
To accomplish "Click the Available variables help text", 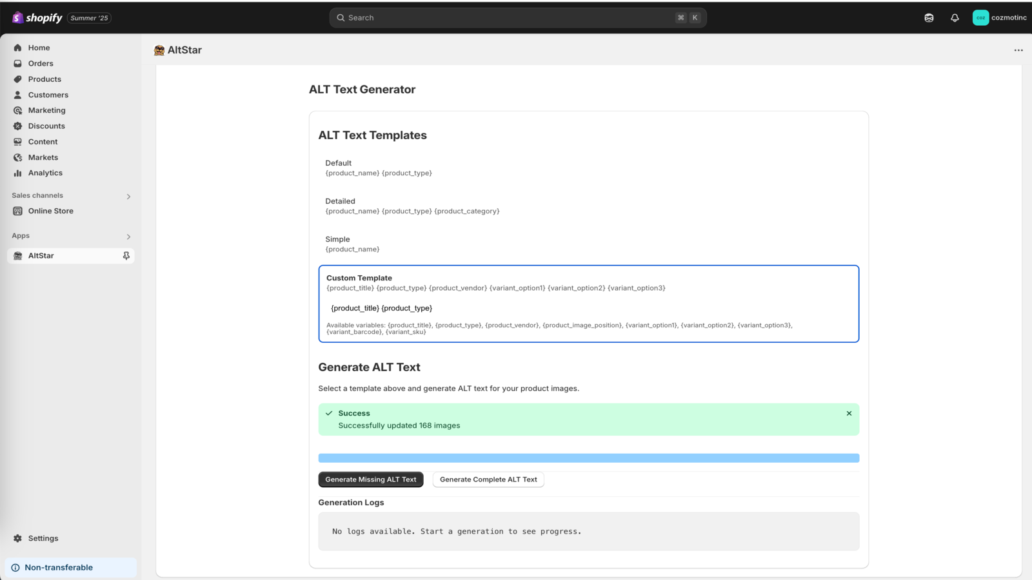I will [559, 329].
